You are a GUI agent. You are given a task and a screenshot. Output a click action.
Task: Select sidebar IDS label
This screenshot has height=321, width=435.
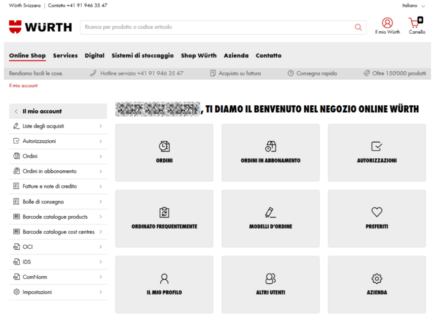(x=27, y=262)
